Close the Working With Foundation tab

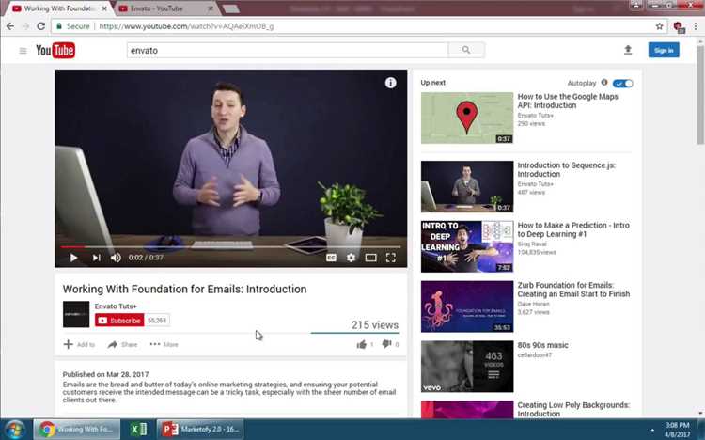point(104,8)
